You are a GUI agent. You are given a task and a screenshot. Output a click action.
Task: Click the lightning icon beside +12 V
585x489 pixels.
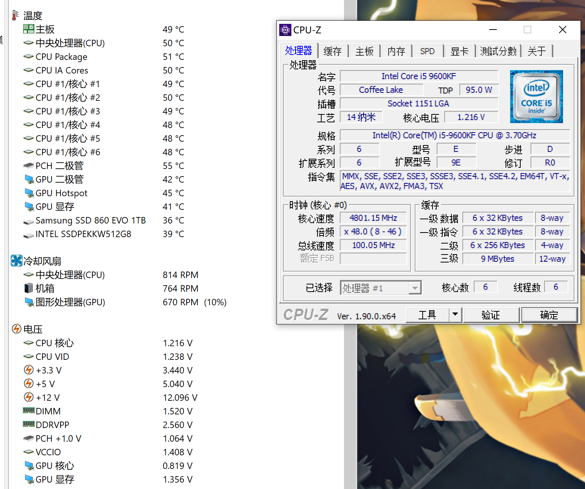click(x=29, y=397)
